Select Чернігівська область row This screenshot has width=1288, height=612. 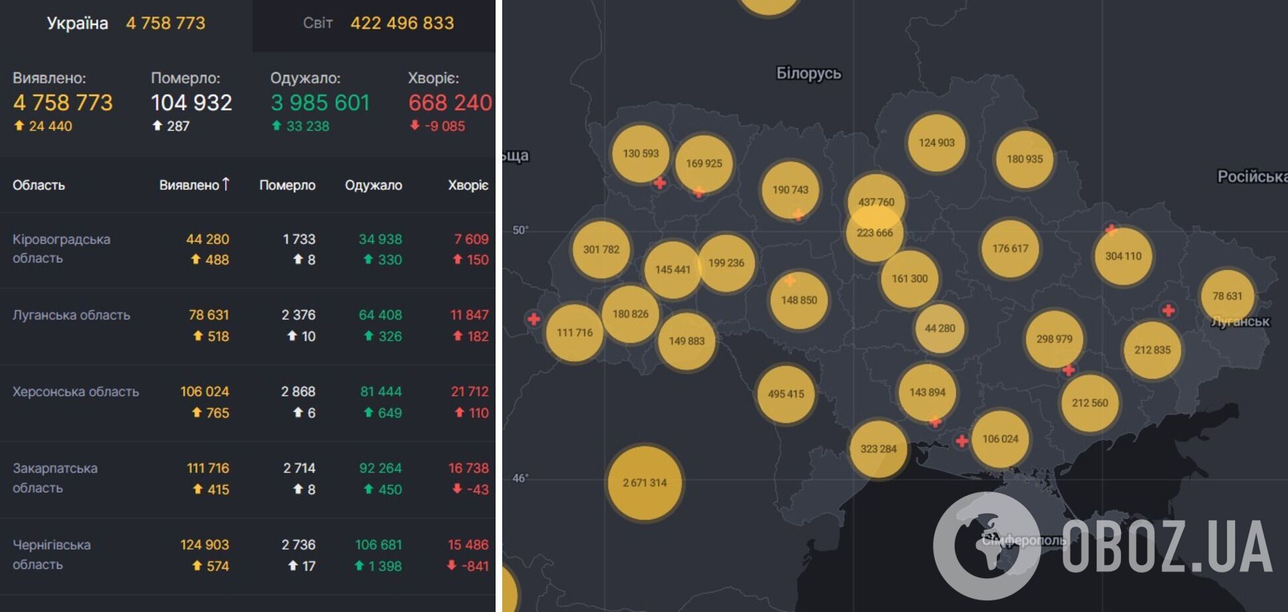[248, 556]
